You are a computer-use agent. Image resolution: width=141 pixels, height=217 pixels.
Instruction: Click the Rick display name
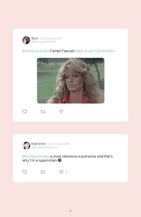pos(35,38)
